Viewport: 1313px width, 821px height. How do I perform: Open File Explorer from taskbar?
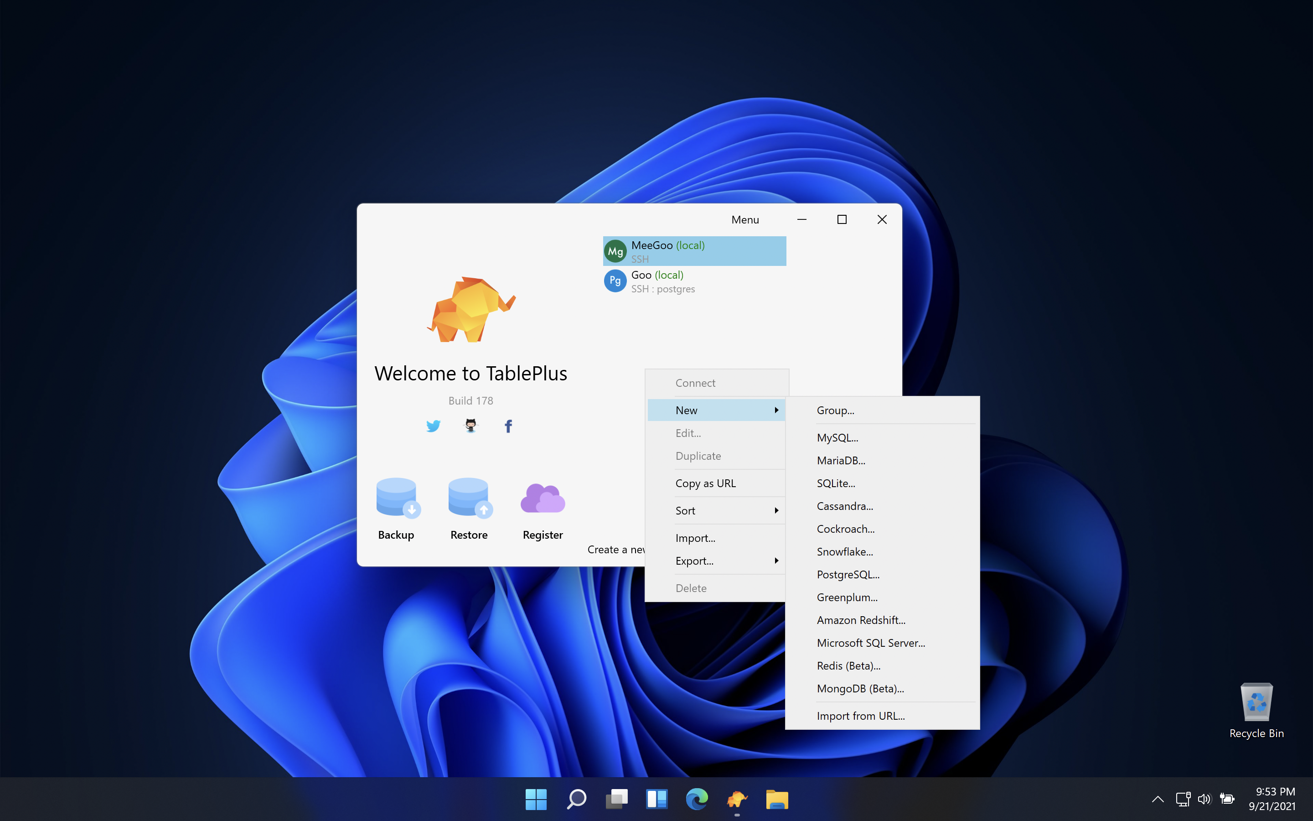pos(777,799)
